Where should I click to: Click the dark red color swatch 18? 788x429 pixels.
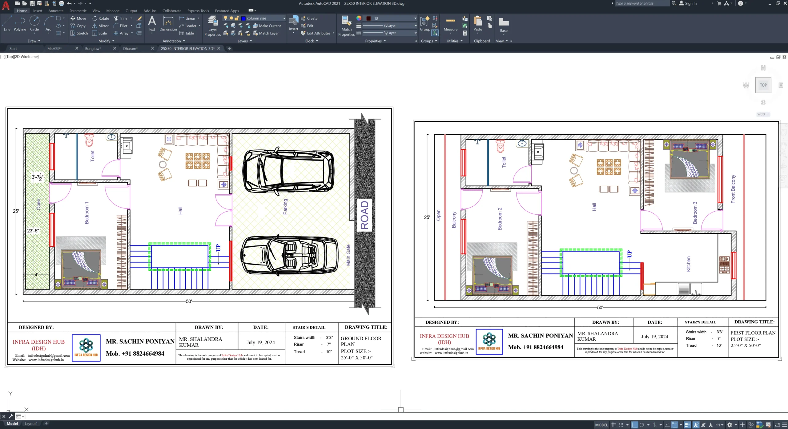[368, 18]
